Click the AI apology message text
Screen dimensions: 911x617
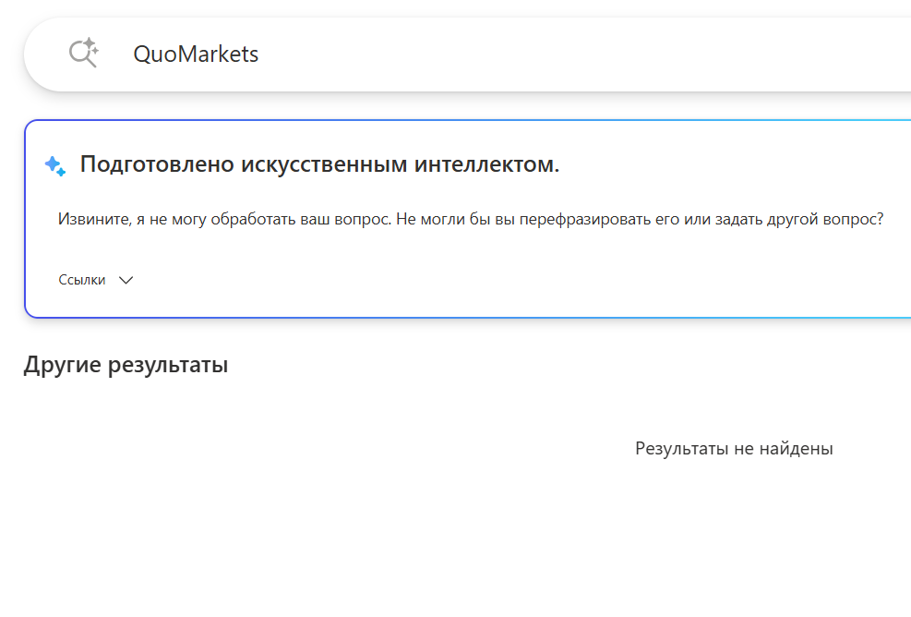pos(471,218)
